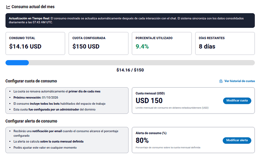Click the Porcentaje de consumo helper text

(x=168, y=147)
